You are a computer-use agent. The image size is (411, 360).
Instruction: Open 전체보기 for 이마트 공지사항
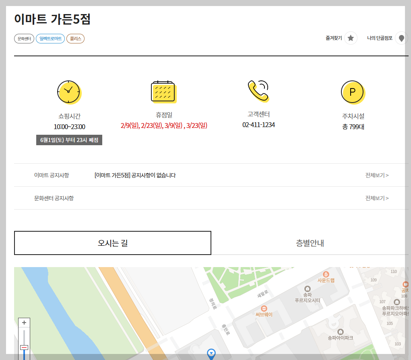point(377,175)
